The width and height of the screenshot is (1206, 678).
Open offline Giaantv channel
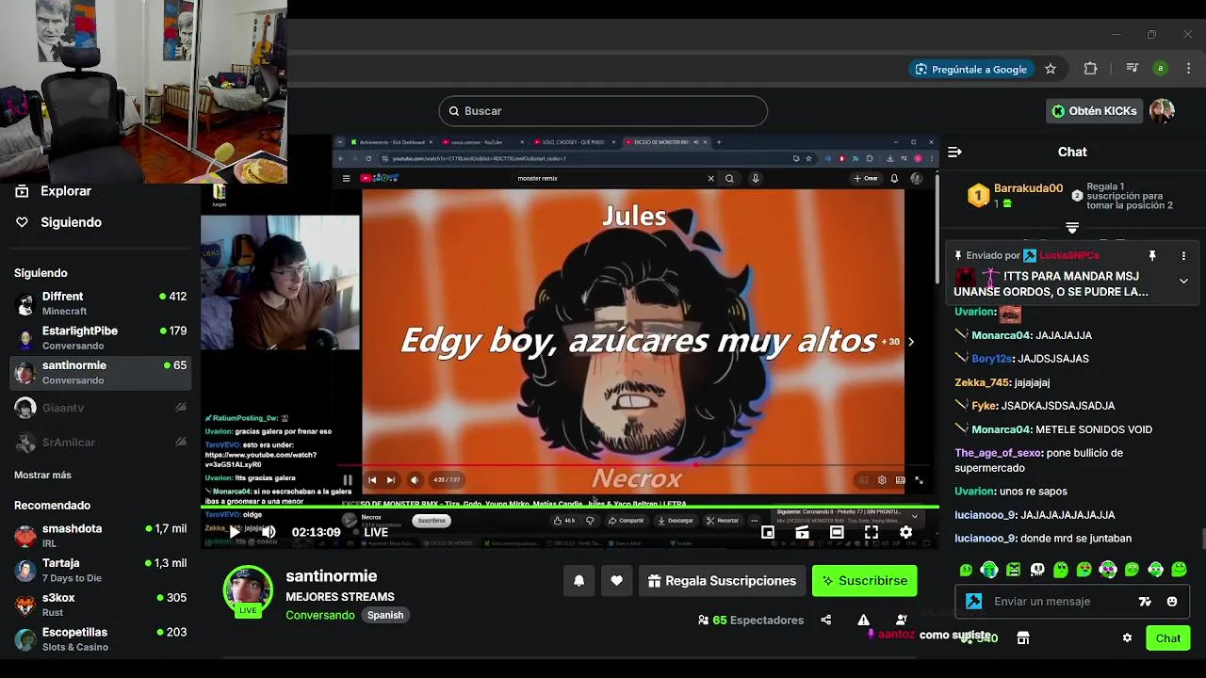[x=101, y=408]
